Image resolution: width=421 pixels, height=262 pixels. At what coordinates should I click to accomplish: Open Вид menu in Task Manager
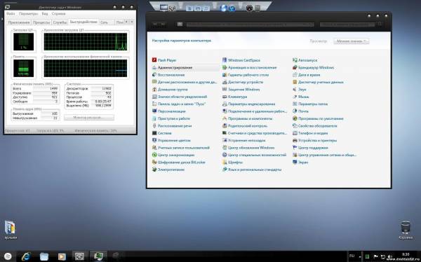click(x=45, y=14)
